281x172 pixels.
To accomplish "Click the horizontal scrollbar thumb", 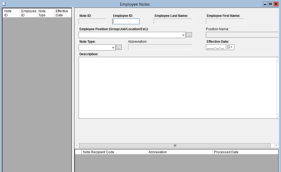I will 175,146.
